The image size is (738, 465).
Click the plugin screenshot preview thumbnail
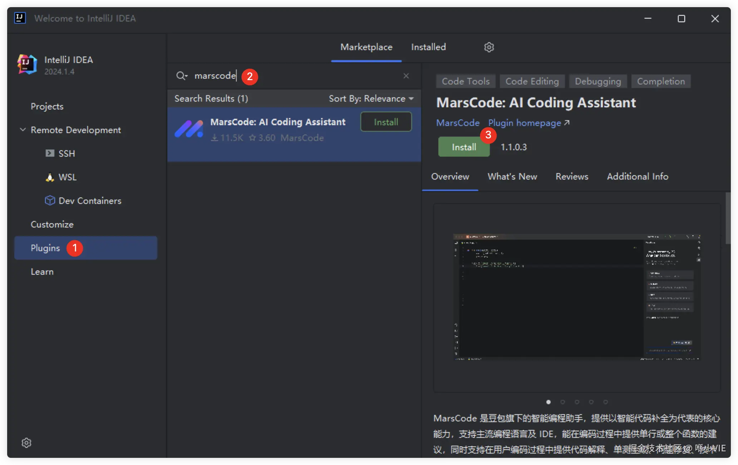[576, 297]
